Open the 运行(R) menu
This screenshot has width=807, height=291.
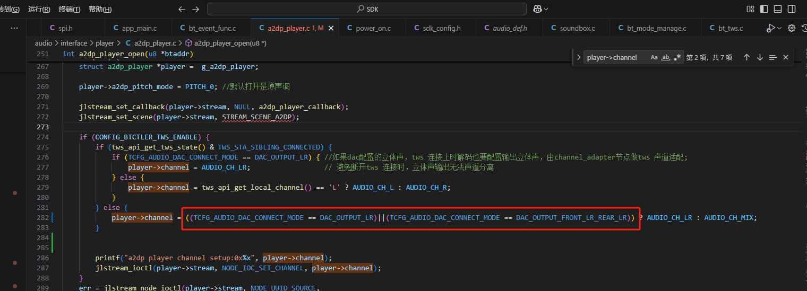(x=39, y=9)
